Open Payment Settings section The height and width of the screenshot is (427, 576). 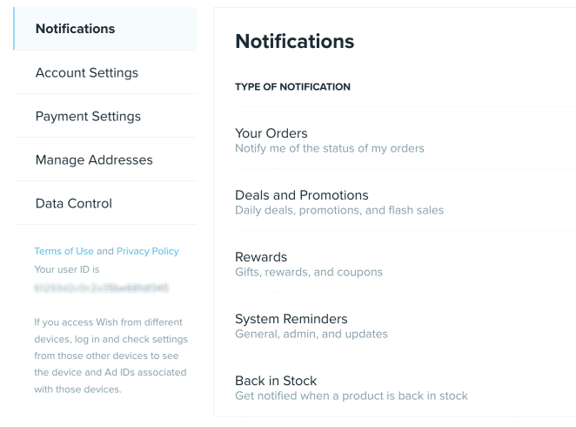[105, 116]
